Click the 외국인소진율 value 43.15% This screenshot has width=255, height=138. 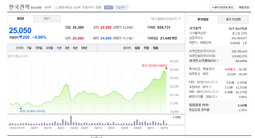tap(241, 61)
